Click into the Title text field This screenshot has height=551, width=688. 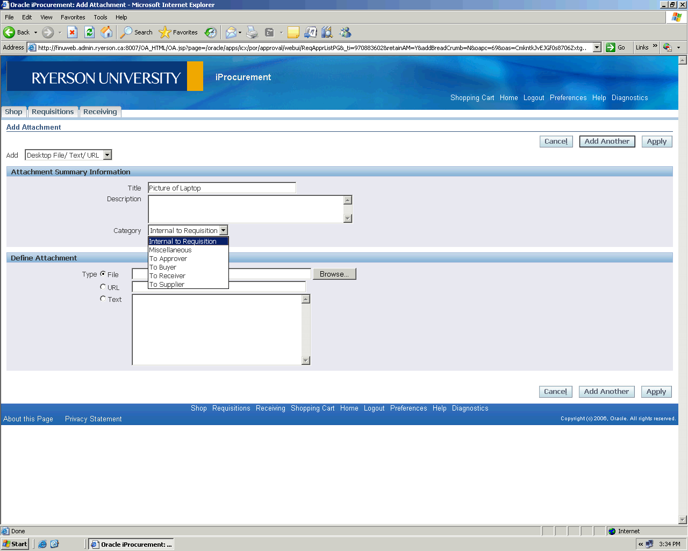point(221,188)
